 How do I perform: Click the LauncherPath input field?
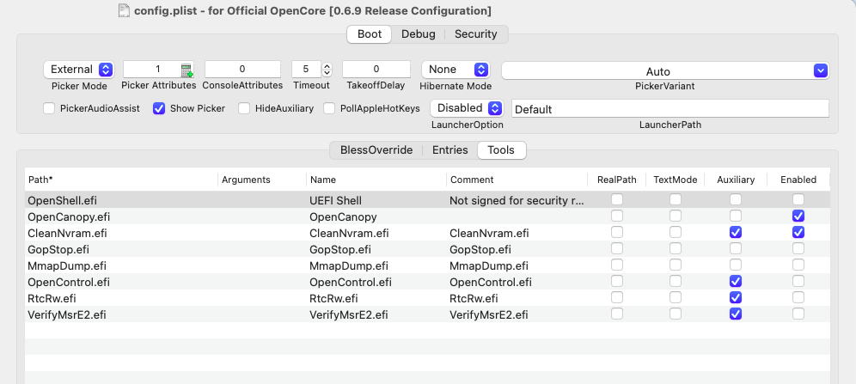pyautogui.click(x=670, y=109)
